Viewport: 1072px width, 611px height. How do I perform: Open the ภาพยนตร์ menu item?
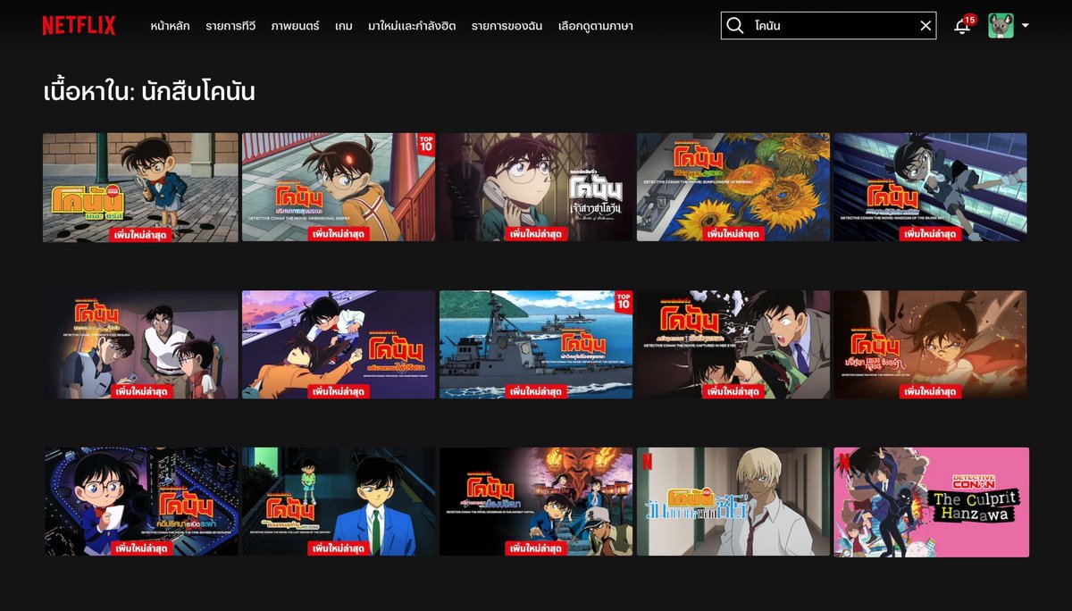[295, 26]
